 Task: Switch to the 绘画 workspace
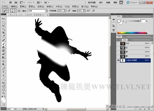coord(108,3)
